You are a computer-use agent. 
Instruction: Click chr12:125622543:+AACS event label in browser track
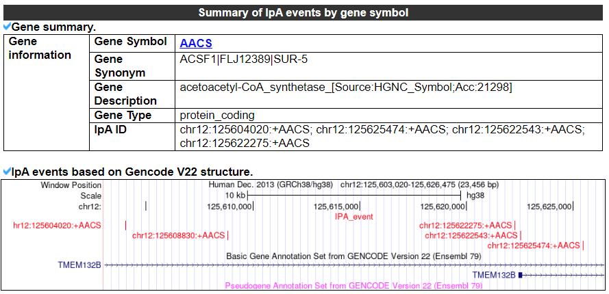click(471, 236)
